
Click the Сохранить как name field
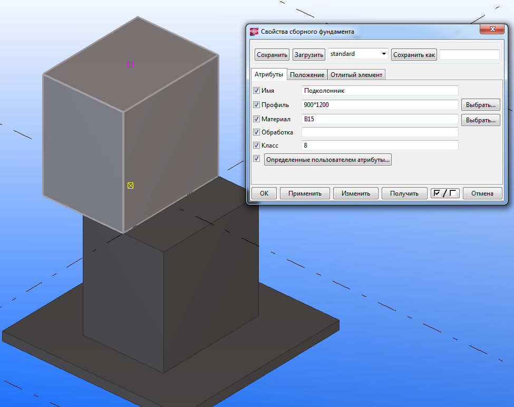point(469,55)
